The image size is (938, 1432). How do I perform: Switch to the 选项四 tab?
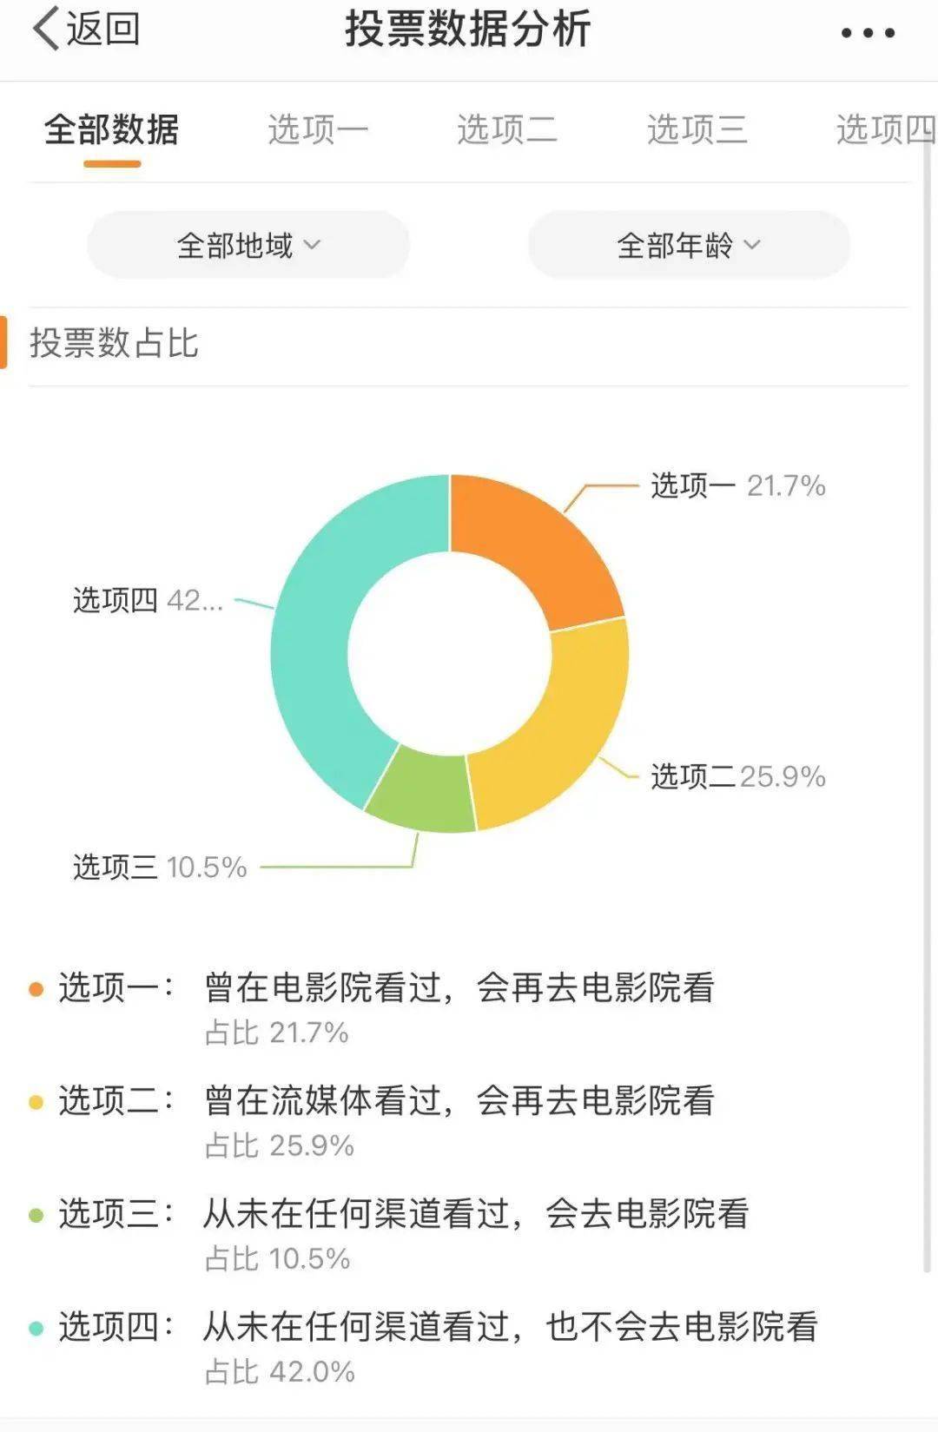[884, 130]
